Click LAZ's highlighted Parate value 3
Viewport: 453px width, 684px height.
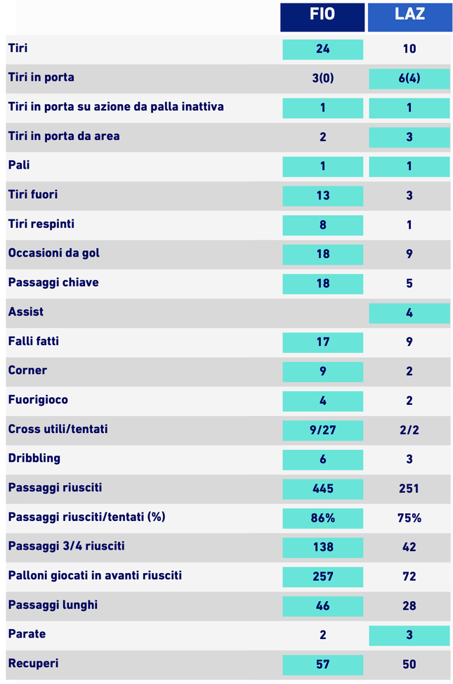pos(409,635)
